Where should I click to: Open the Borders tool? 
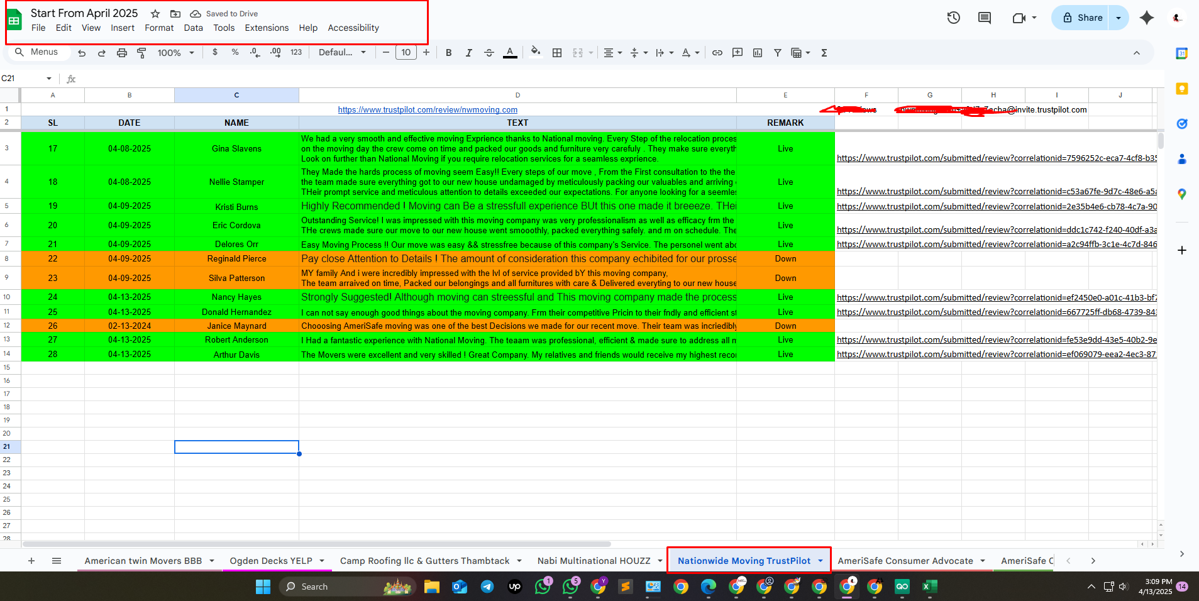(557, 53)
